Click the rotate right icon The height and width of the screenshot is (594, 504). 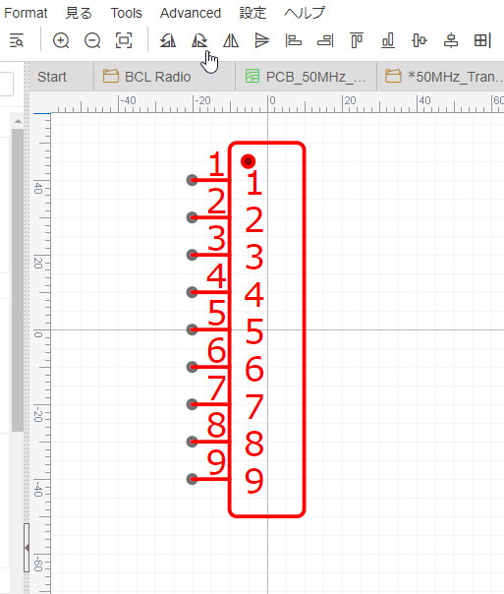[199, 40]
